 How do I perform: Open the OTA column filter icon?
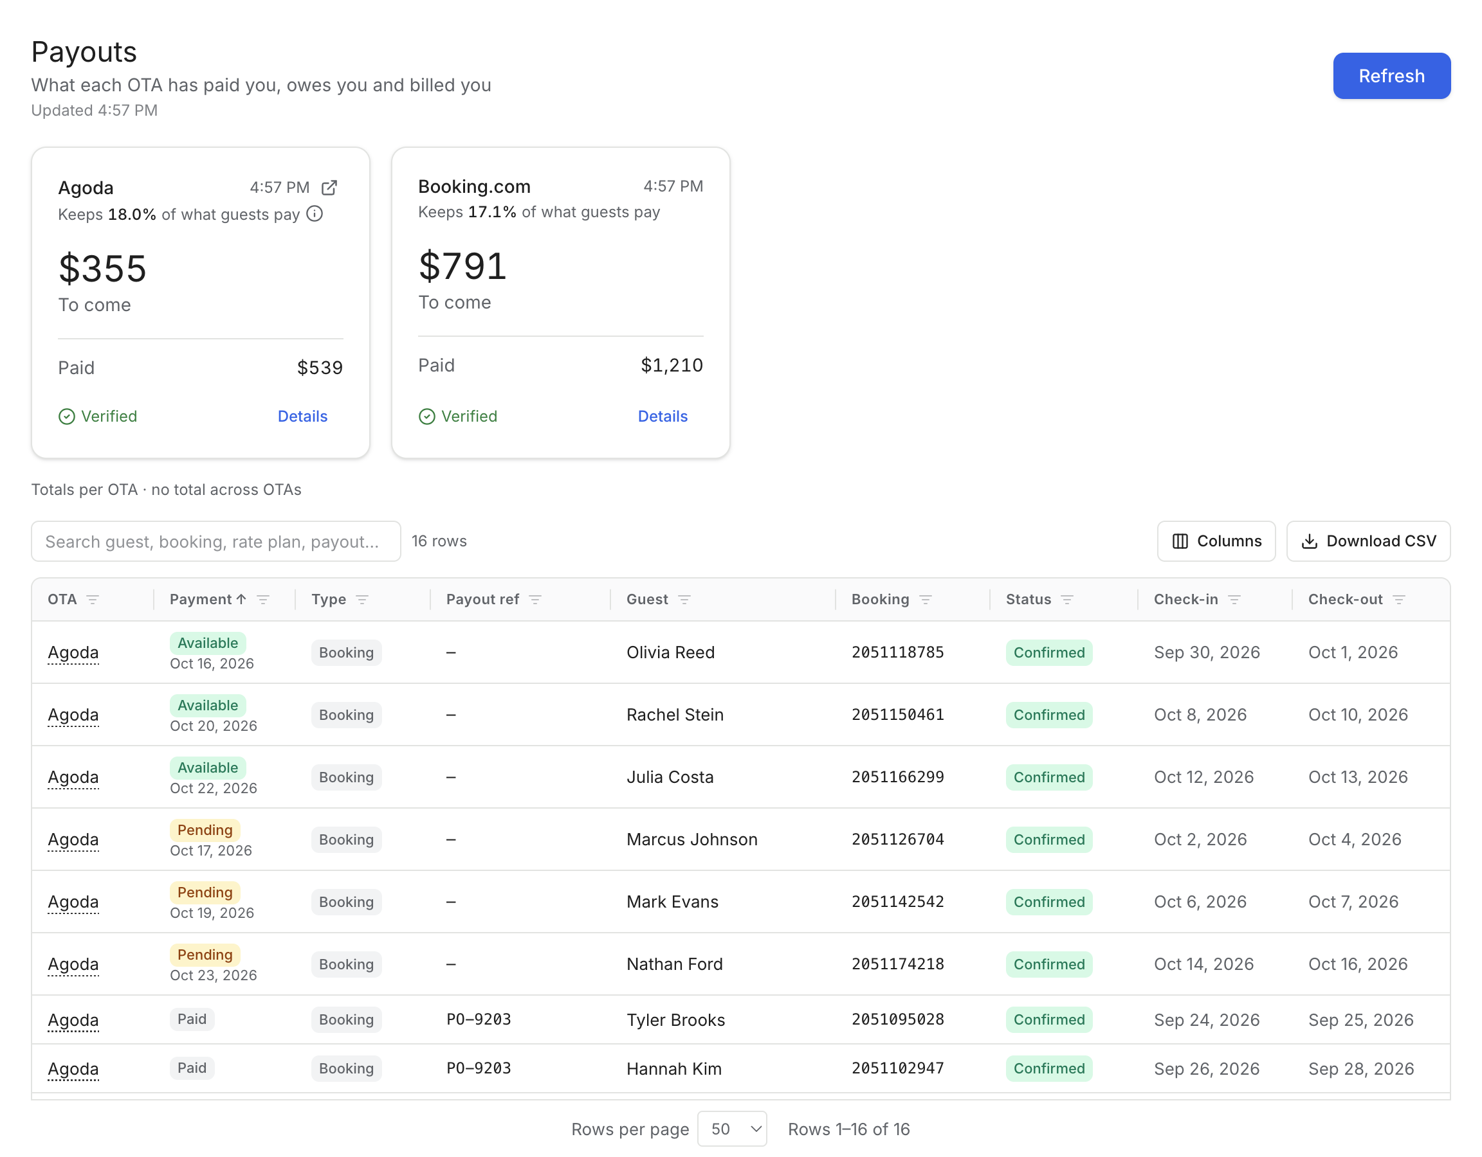pos(93,600)
